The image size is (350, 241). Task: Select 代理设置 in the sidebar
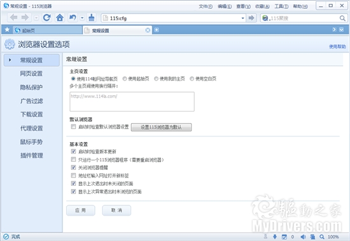(x=31, y=128)
